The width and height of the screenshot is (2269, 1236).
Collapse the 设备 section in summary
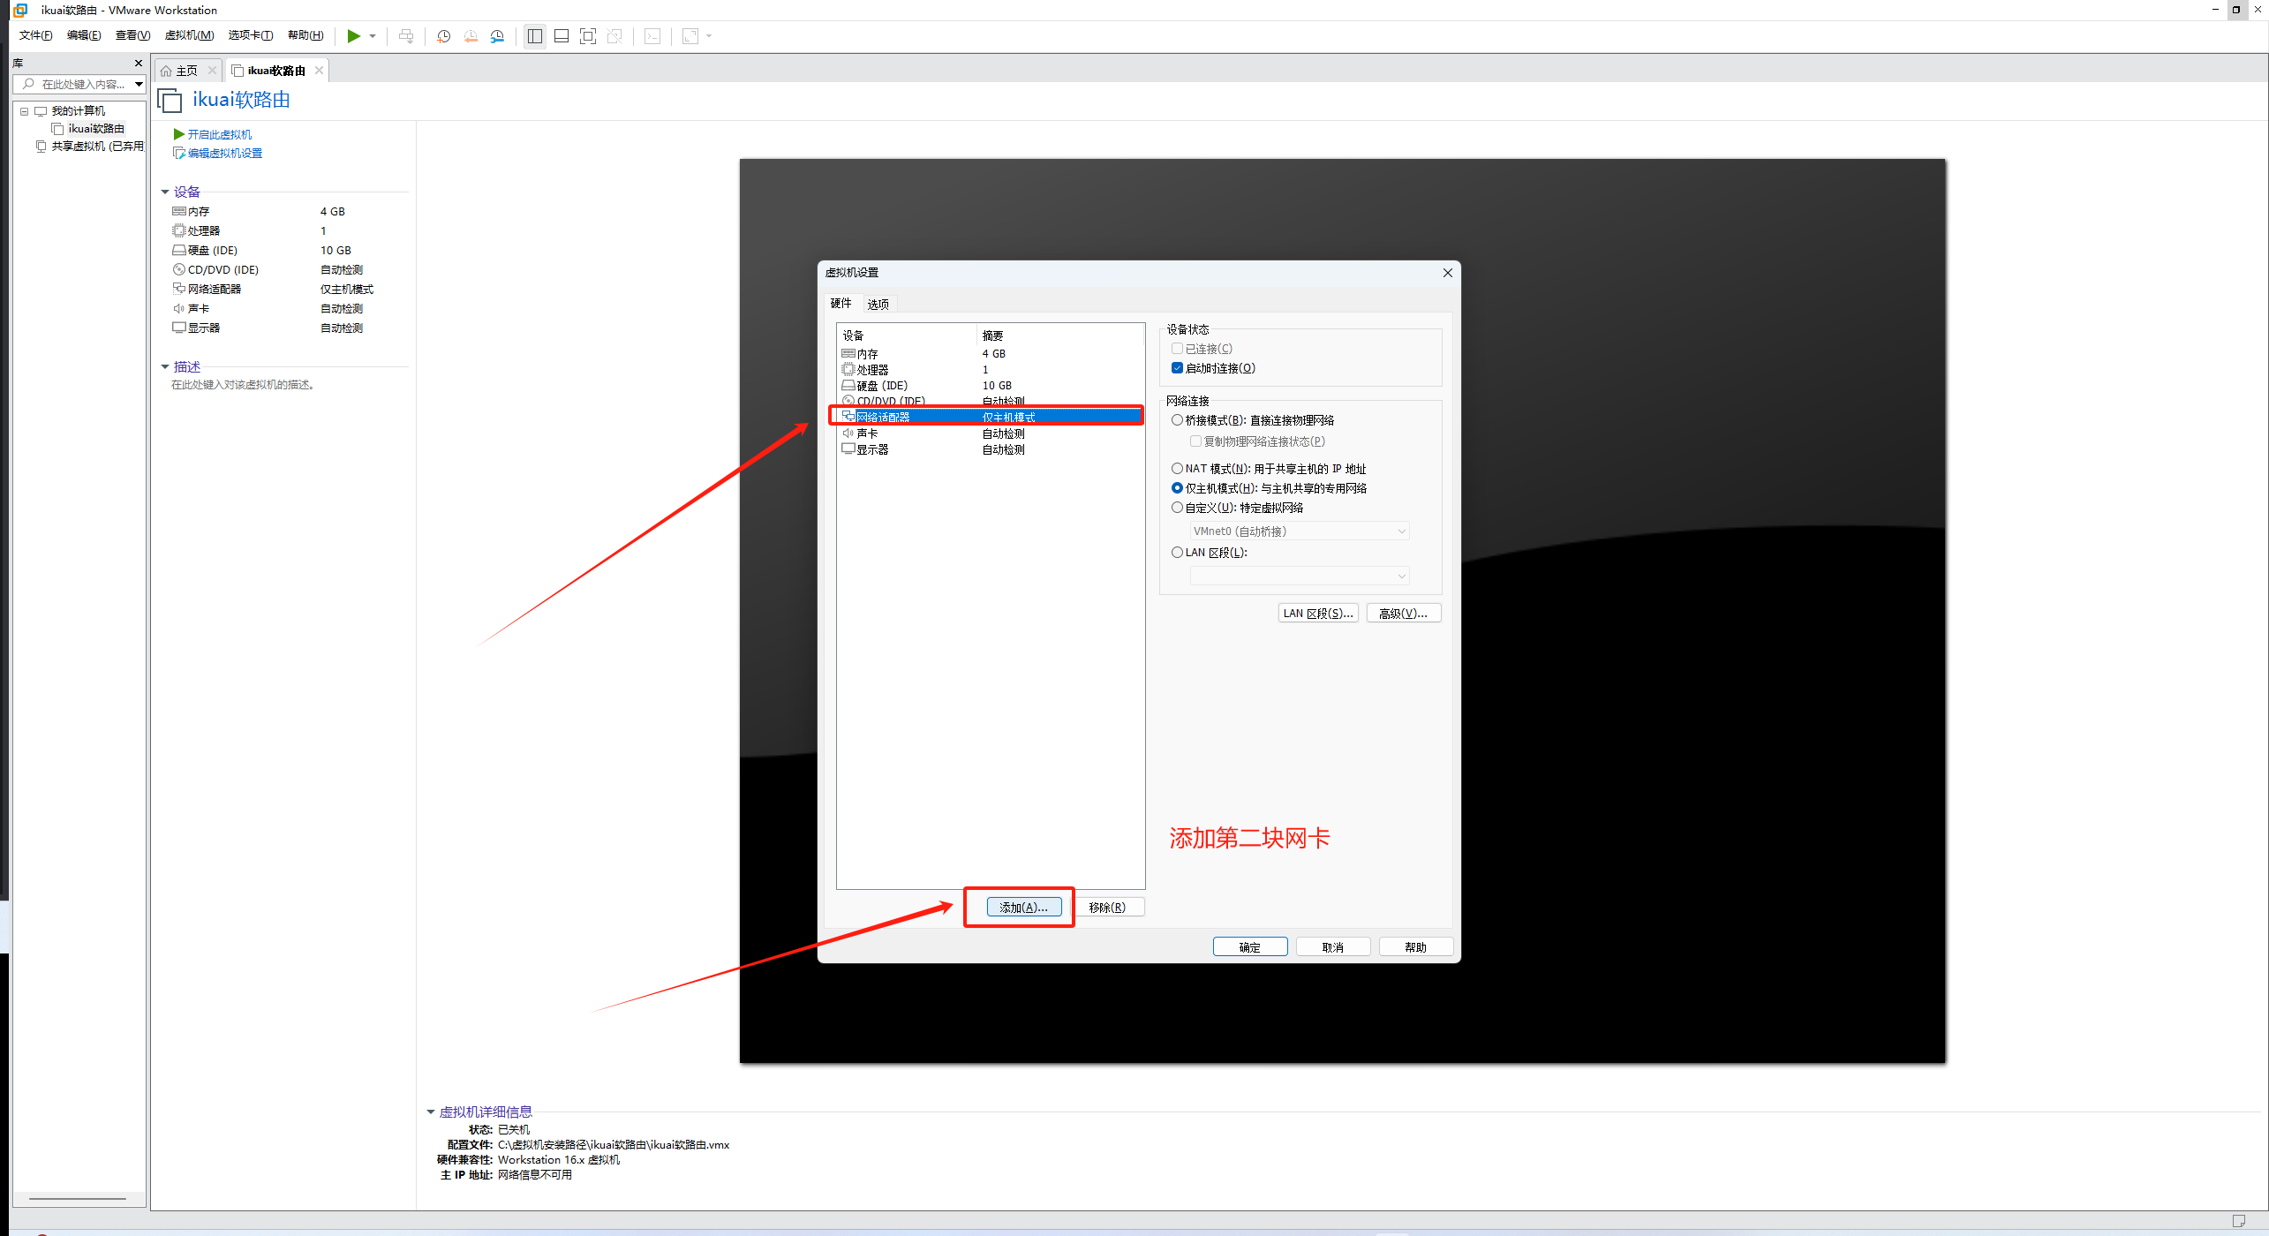[165, 192]
